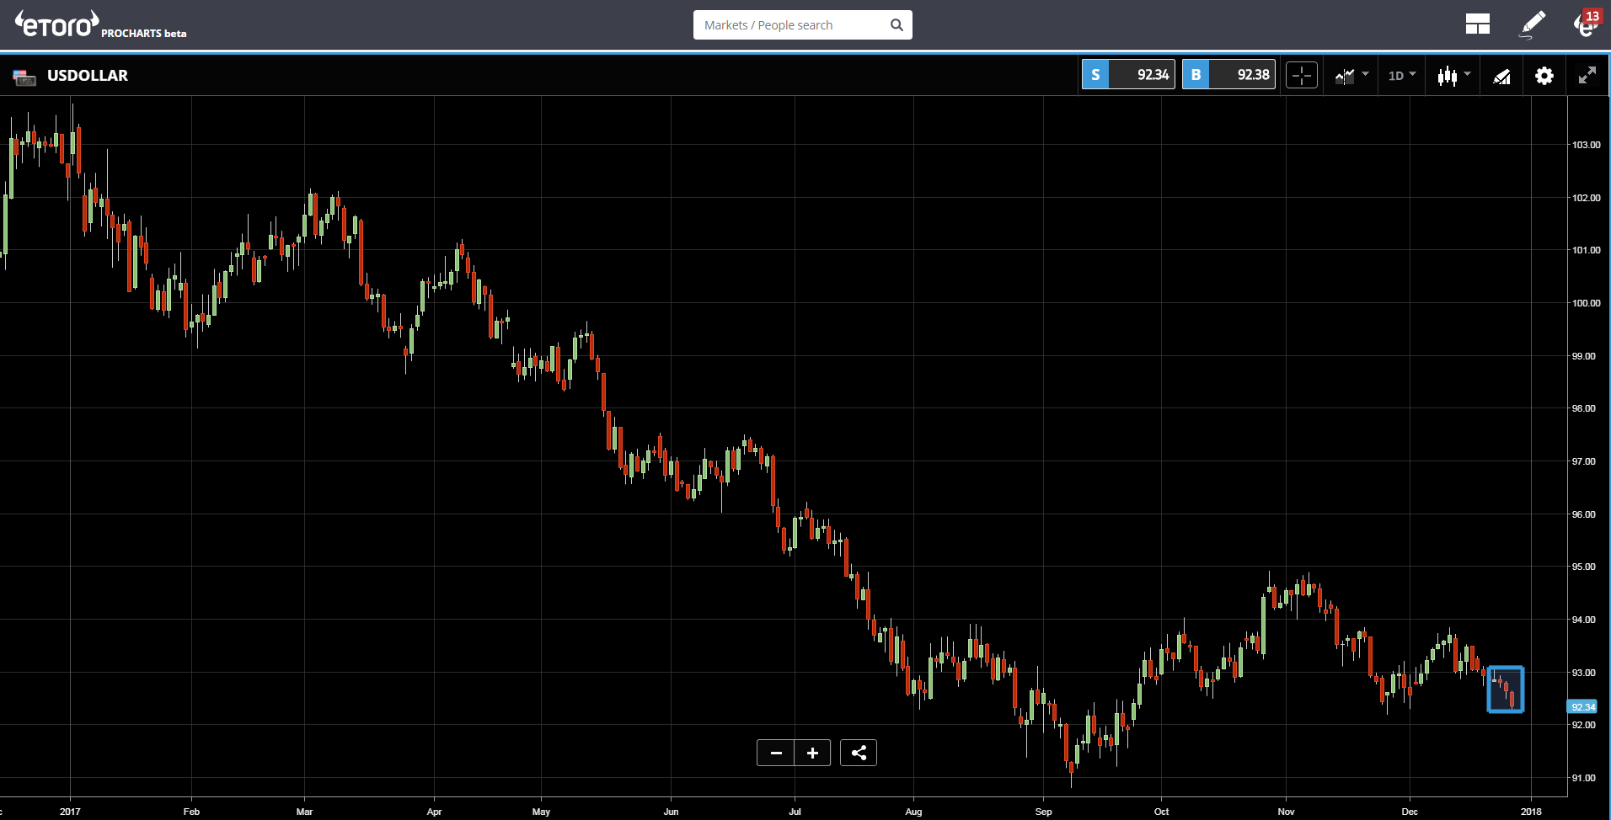The width and height of the screenshot is (1611, 820).
Task: Click the May time axis label
Action: (x=541, y=812)
